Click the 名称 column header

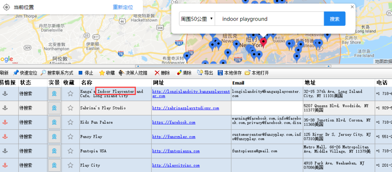87,82
